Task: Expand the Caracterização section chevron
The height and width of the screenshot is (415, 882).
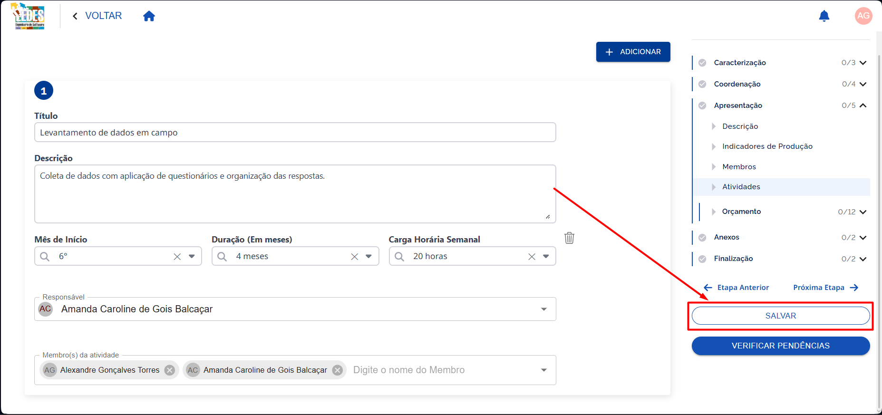Action: click(863, 63)
